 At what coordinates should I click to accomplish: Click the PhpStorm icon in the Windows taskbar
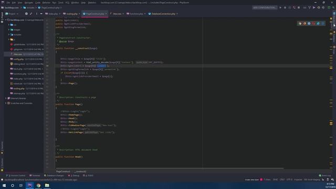pyautogui.click(x=30, y=185)
